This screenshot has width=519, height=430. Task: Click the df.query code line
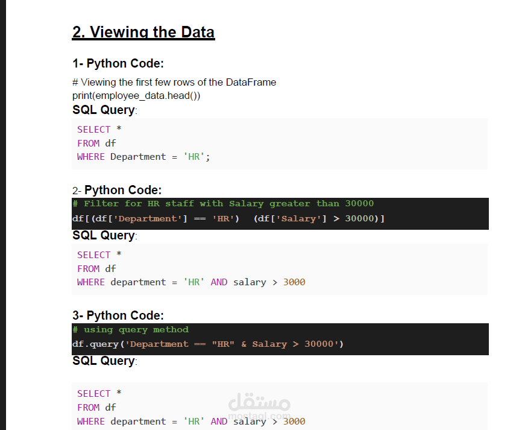pyautogui.click(x=208, y=344)
